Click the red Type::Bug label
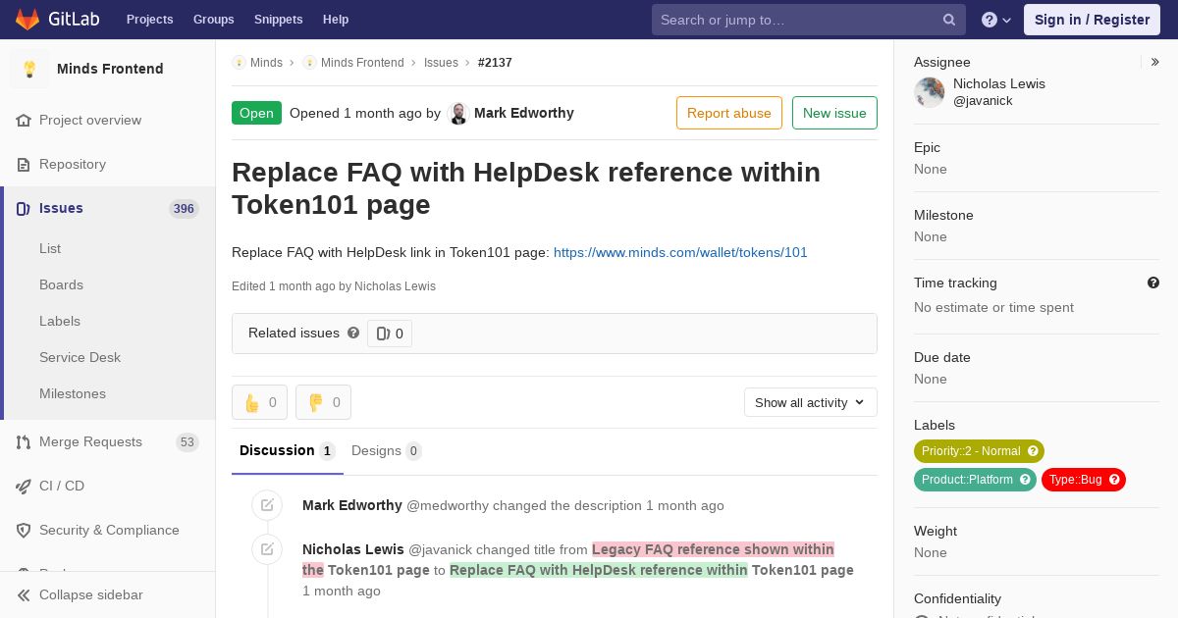The image size is (1178, 618). (x=1083, y=480)
